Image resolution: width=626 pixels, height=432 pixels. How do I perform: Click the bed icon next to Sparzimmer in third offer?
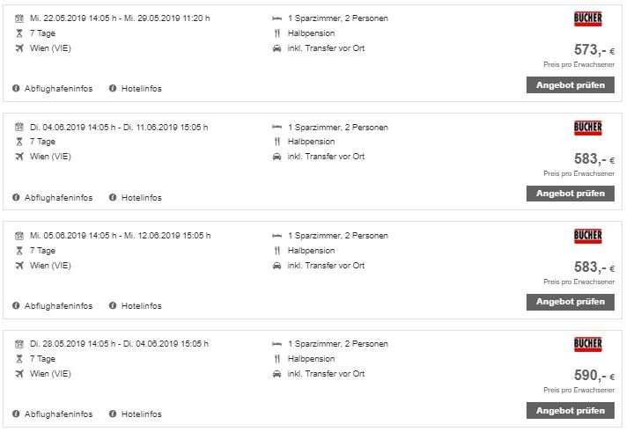[x=276, y=236]
